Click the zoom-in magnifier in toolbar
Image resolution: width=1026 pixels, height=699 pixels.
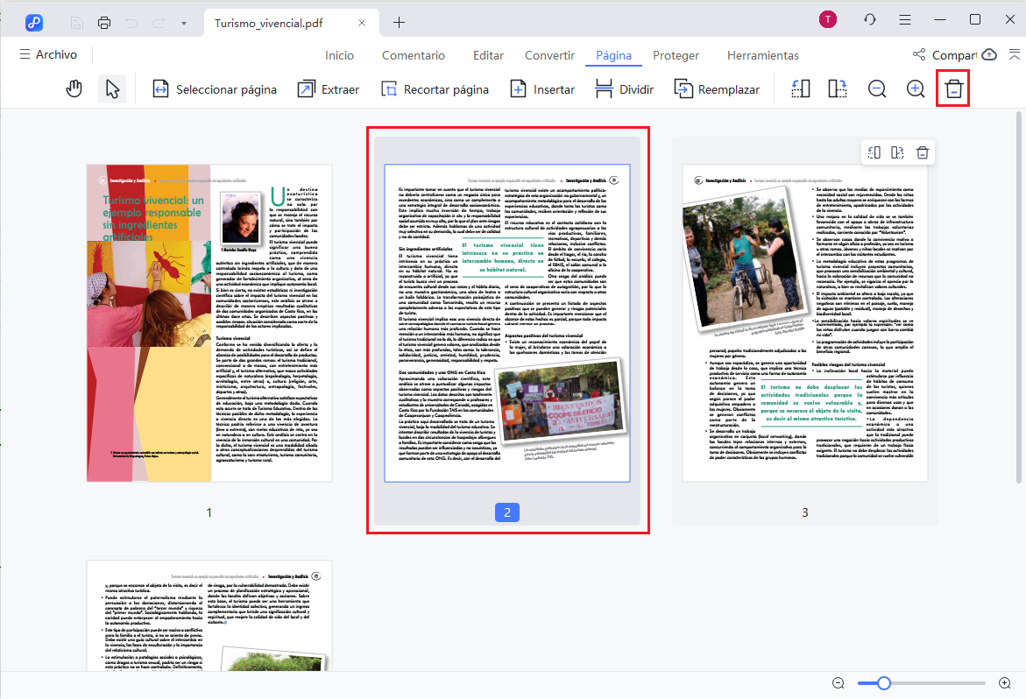[x=916, y=89]
